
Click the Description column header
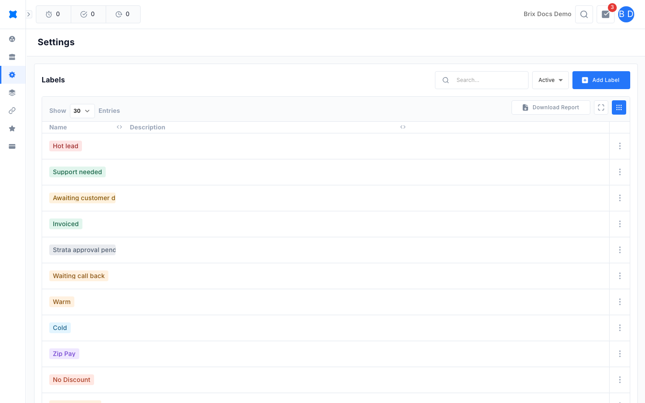pyautogui.click(x=147, y=128)
